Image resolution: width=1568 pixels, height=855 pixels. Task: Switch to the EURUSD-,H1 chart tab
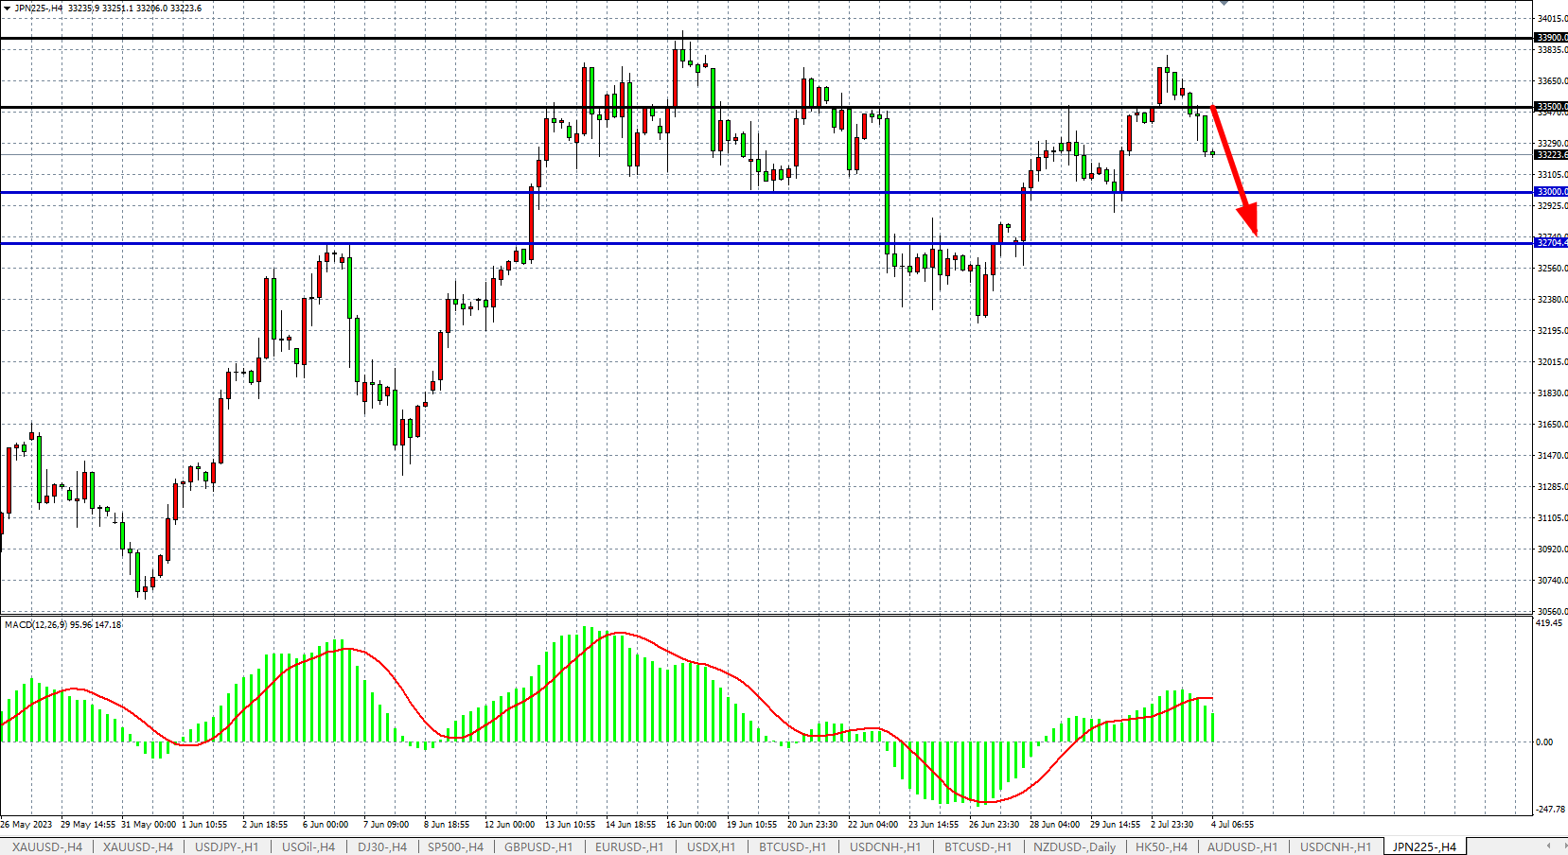click(x=629, y=846)
